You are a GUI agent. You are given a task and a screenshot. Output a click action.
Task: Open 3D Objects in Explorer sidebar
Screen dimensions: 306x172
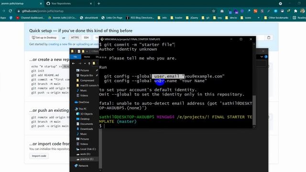pos(85,114)
